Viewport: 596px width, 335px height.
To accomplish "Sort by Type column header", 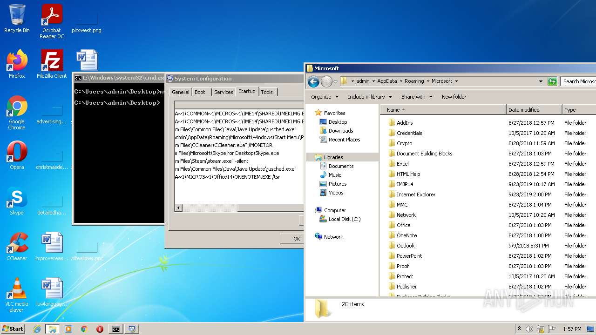I will (x=579, y=110).
